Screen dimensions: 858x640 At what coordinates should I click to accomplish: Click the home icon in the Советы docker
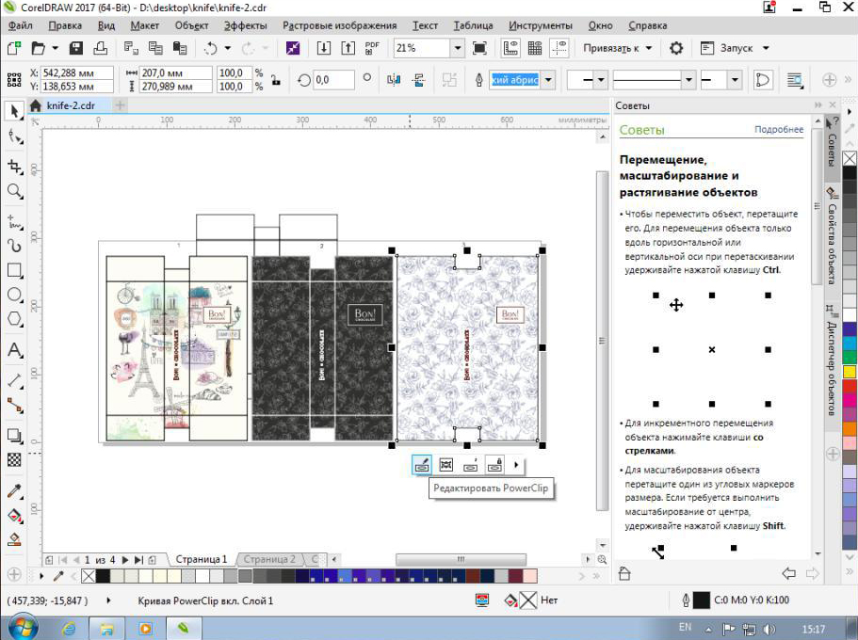pos(624,573)
